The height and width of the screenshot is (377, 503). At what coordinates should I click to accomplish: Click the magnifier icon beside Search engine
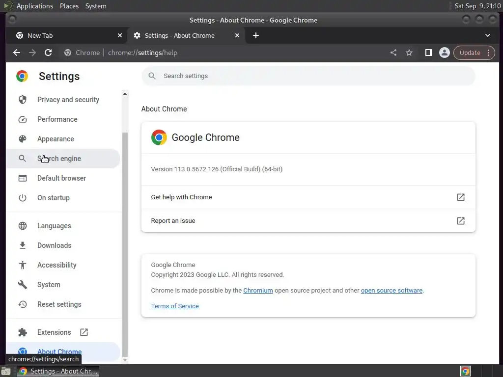click(23, 159)
